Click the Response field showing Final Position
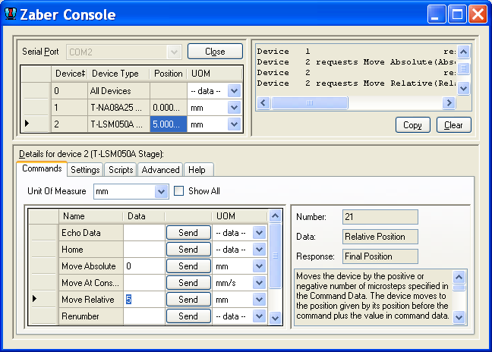The height and width of the screenshot is (352, 492). 380,256
